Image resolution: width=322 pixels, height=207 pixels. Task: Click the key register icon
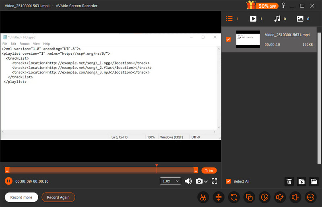click(283, 6)
